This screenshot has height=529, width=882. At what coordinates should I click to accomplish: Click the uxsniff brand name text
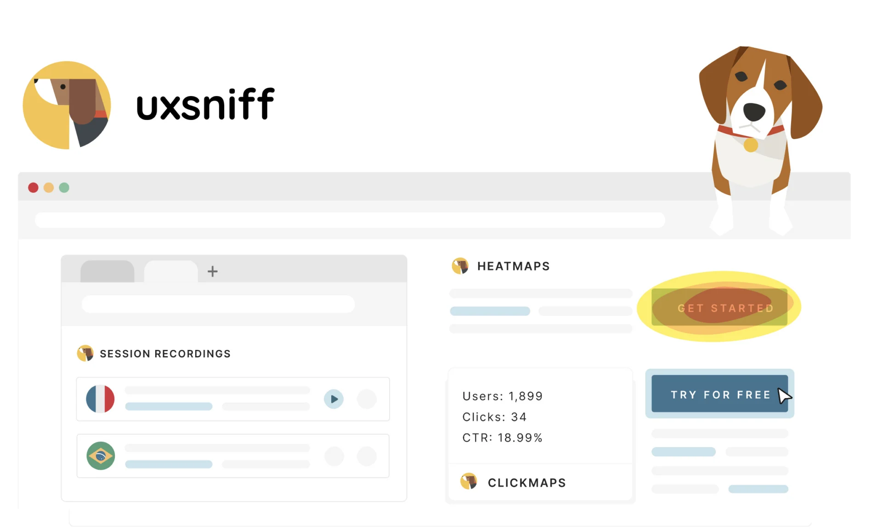pos(205,105)
